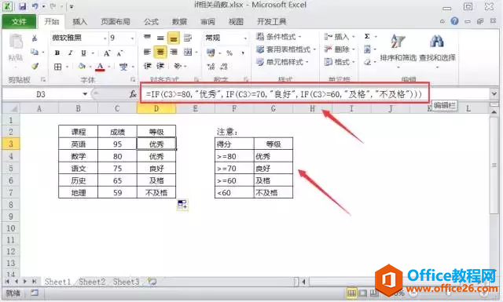Open Format as Table (套用表格格式) menu
The width and height of the screenshot is (503, 302).
click(286, 49)
